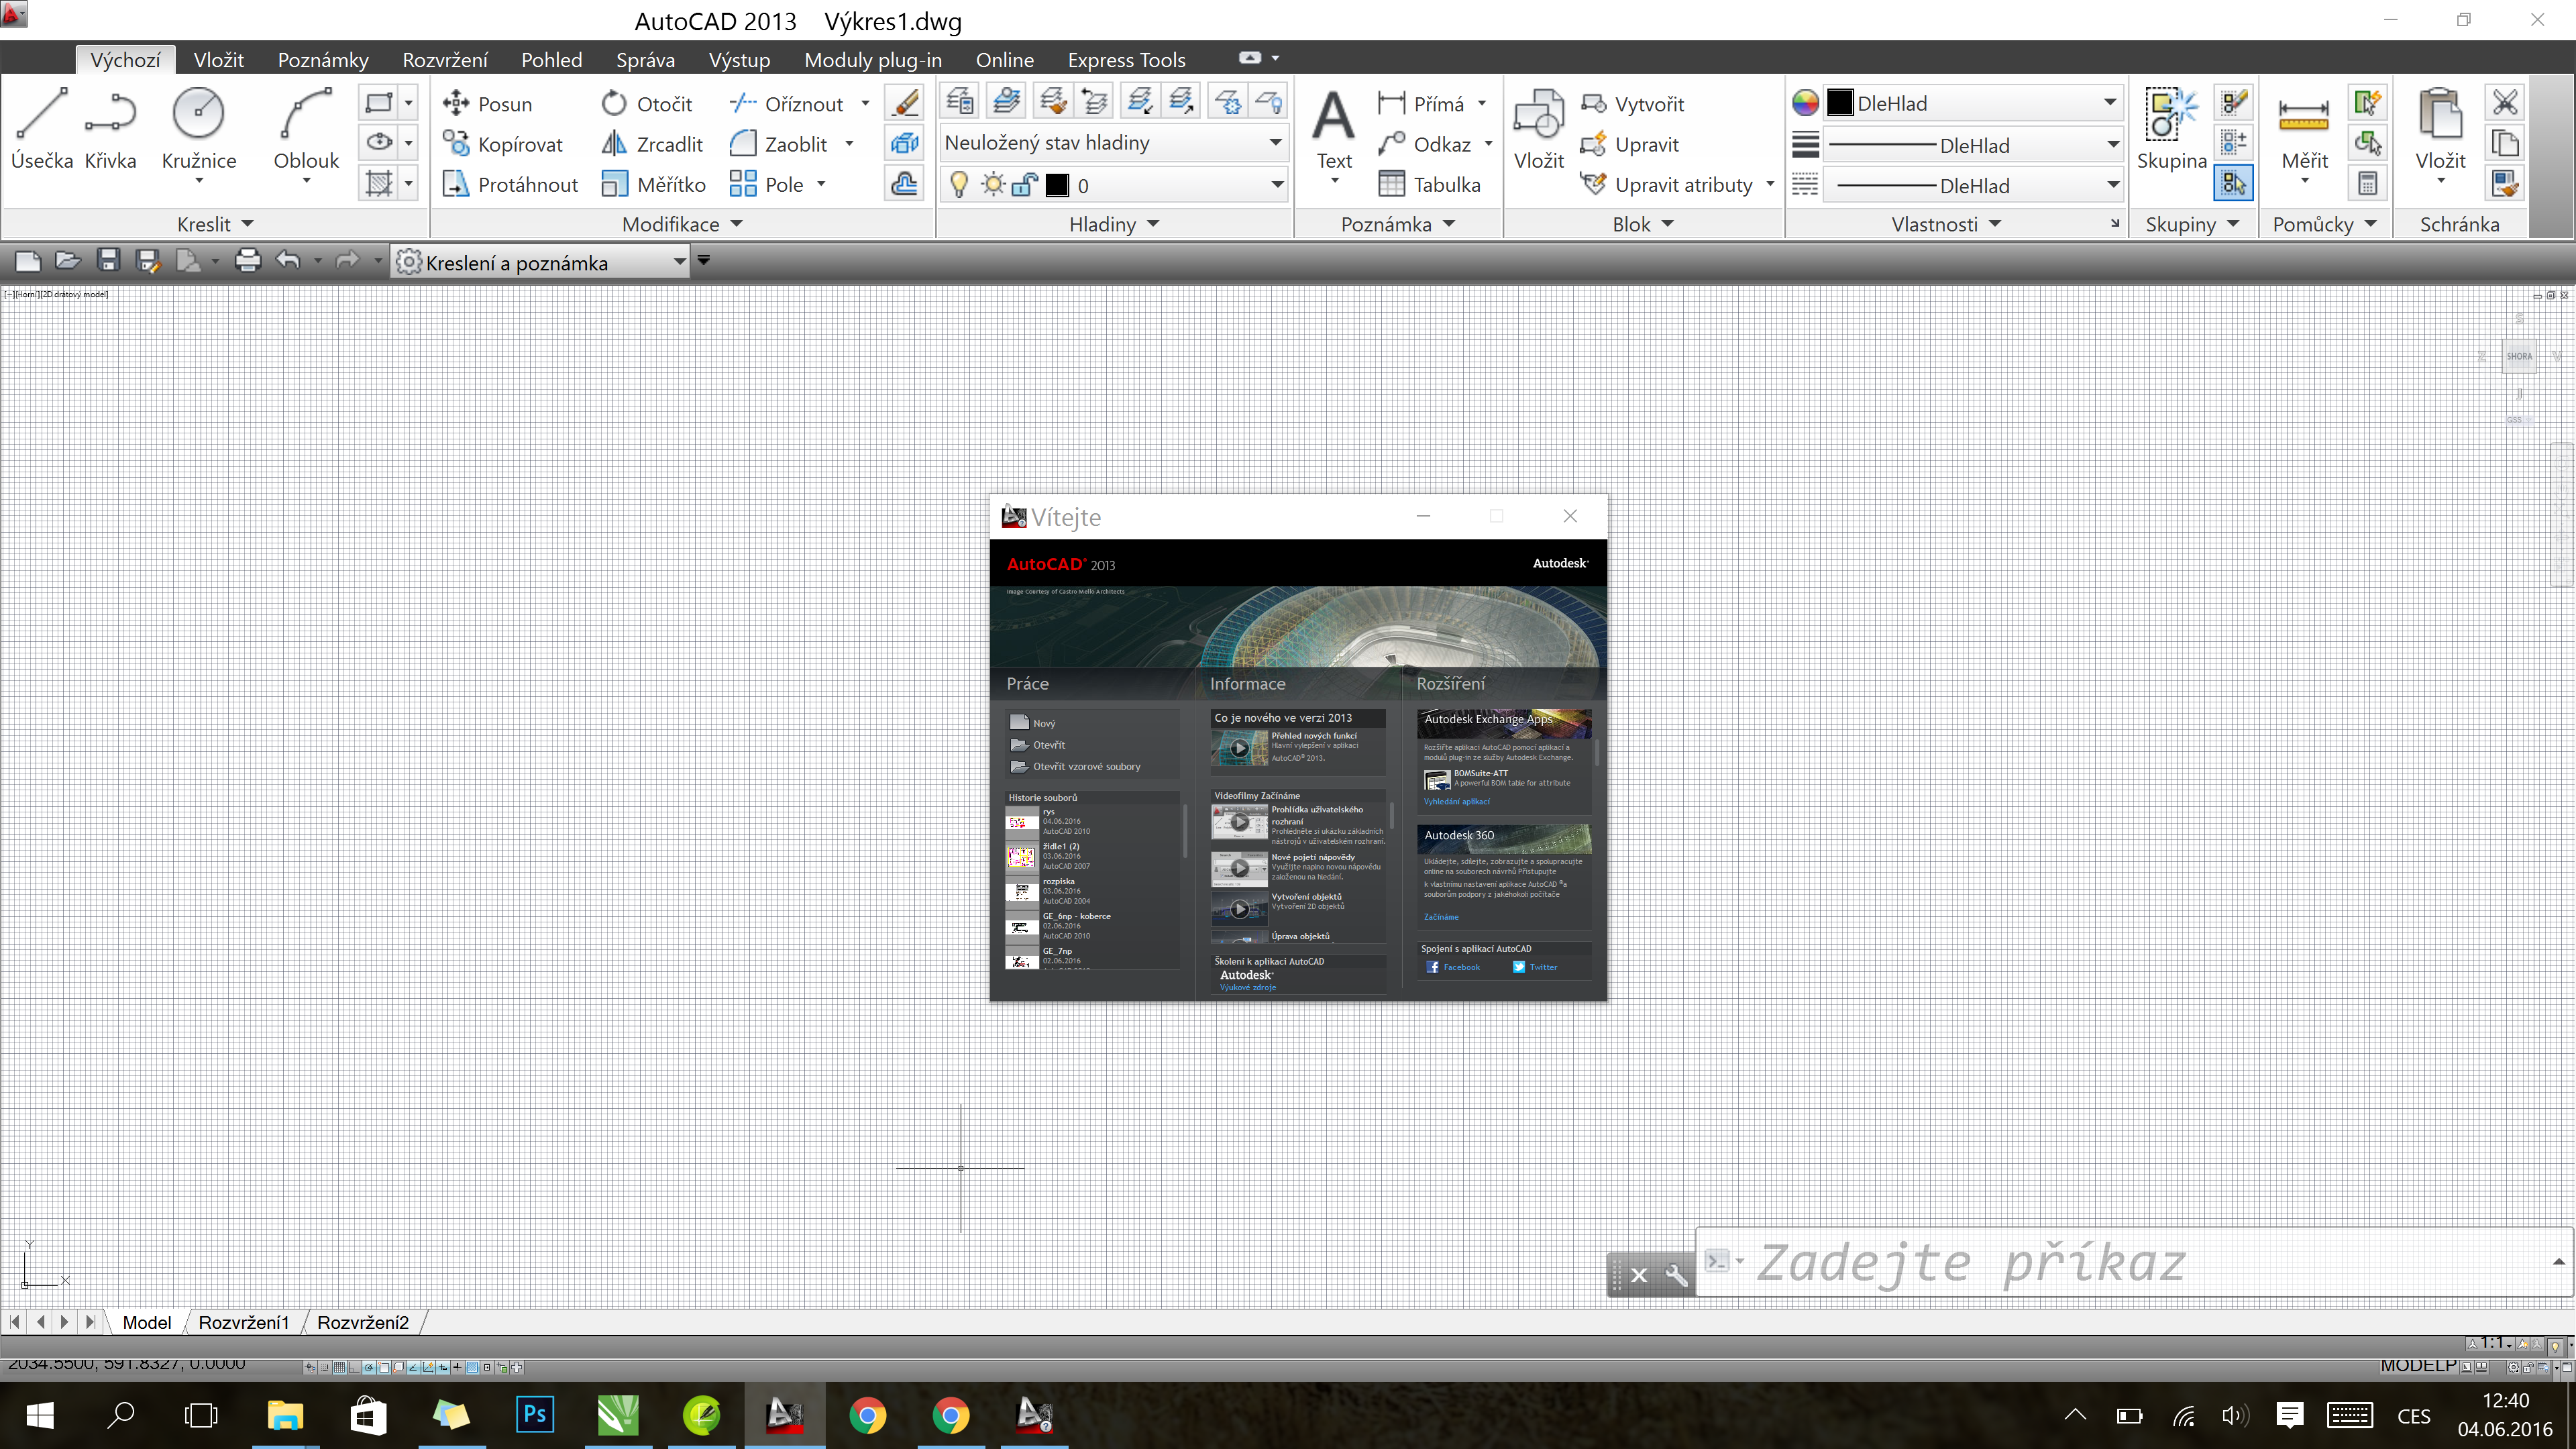Screen dimensions: 2576x1449
Task: Activate the Protáhnout stretch tool
Action: pos(510,184)
